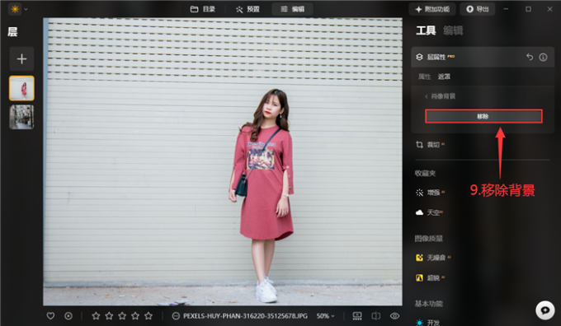Switch to the 属性 properties sub-tab
This screenshot has width=561, height=326.
(424, 77)
